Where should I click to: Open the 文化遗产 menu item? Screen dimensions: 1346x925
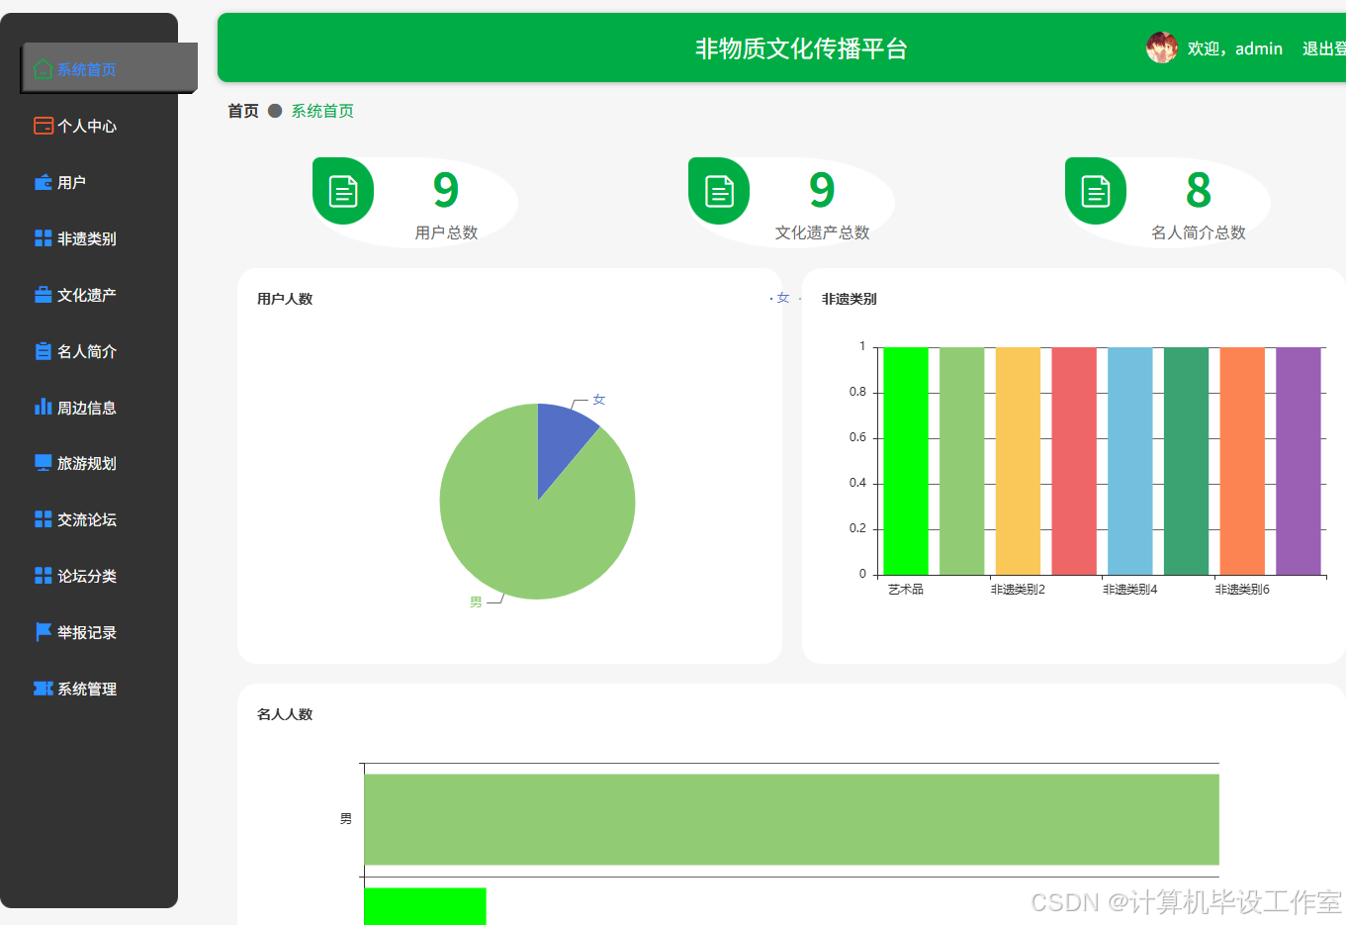89,295
